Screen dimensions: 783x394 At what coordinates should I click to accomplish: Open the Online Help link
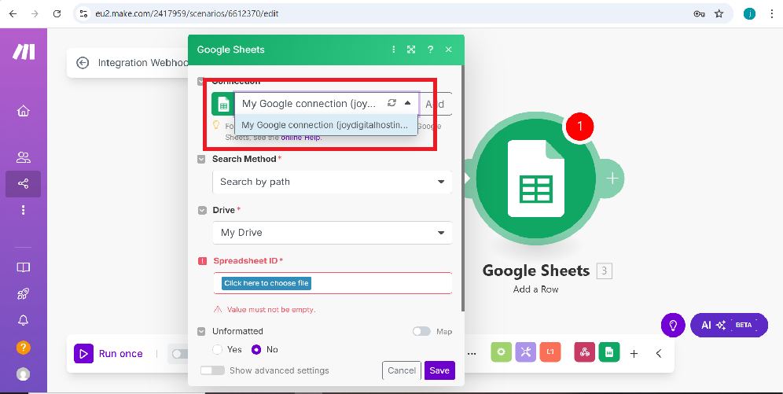[x=301, y=138]
